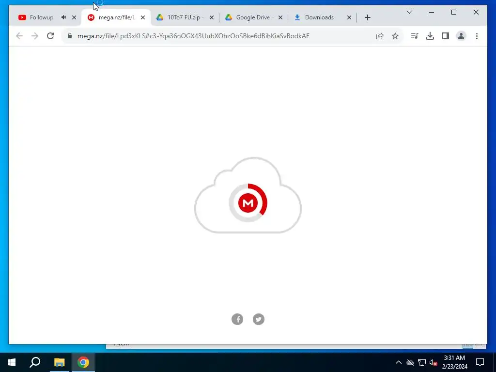The width and height of the screenshot is (496, 372).
Task: Click the MEGA logo loading indicator
Action: pos(248,203)
